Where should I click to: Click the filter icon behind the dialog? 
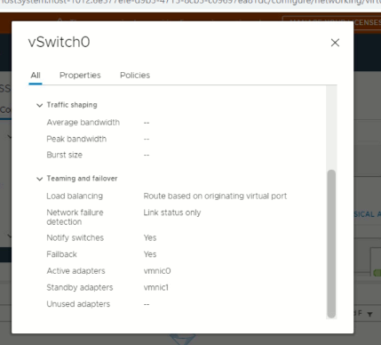(x=369, y=314)
